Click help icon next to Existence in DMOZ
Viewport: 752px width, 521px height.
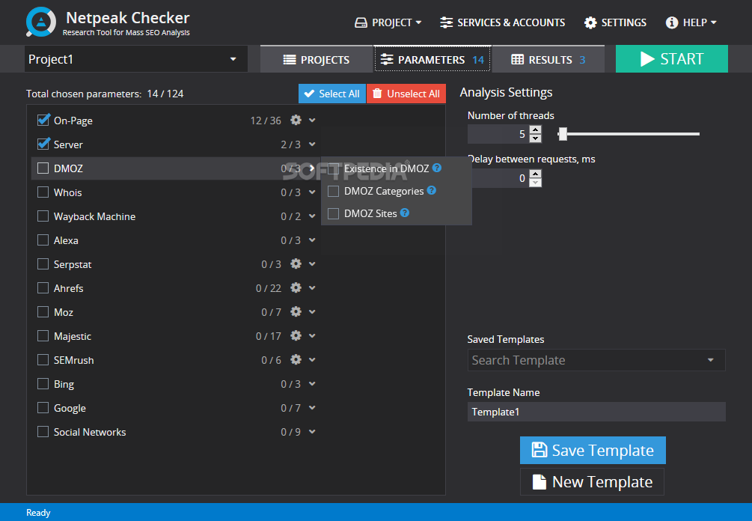tap(436, 168)
